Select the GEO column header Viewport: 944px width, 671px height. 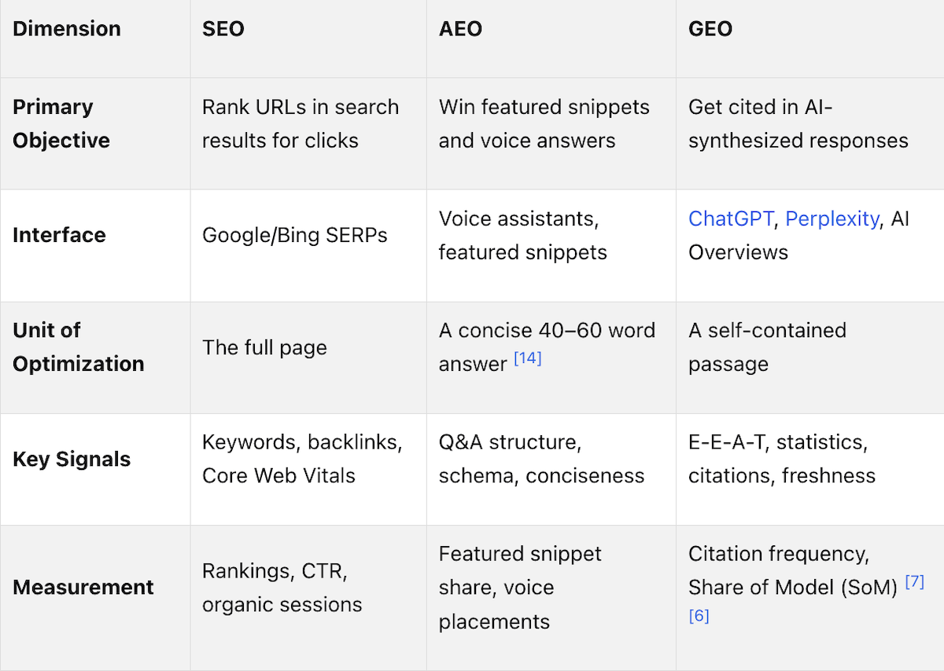click(x=710, y=29)
